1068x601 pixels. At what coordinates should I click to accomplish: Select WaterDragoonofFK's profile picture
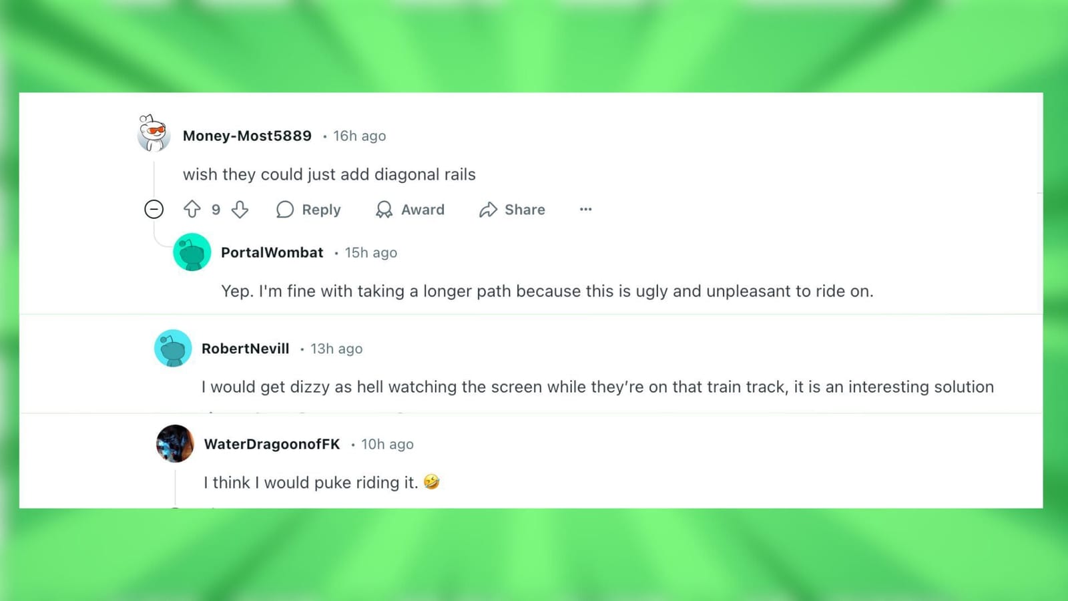[174, 443]
